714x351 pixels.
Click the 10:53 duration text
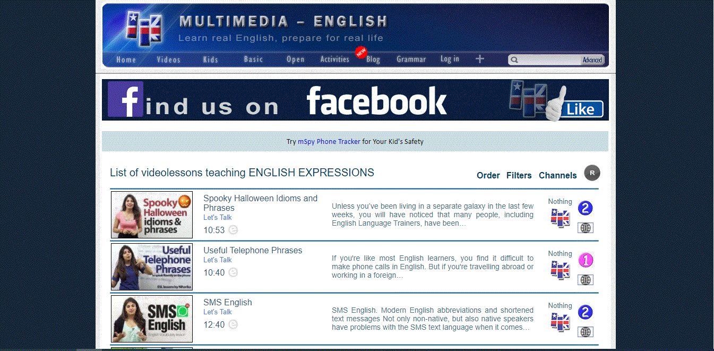(214, 230)
